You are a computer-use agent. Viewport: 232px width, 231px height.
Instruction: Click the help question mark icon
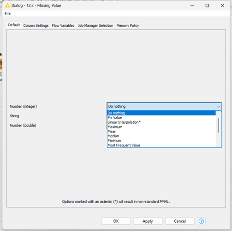[x=201, y=221]
